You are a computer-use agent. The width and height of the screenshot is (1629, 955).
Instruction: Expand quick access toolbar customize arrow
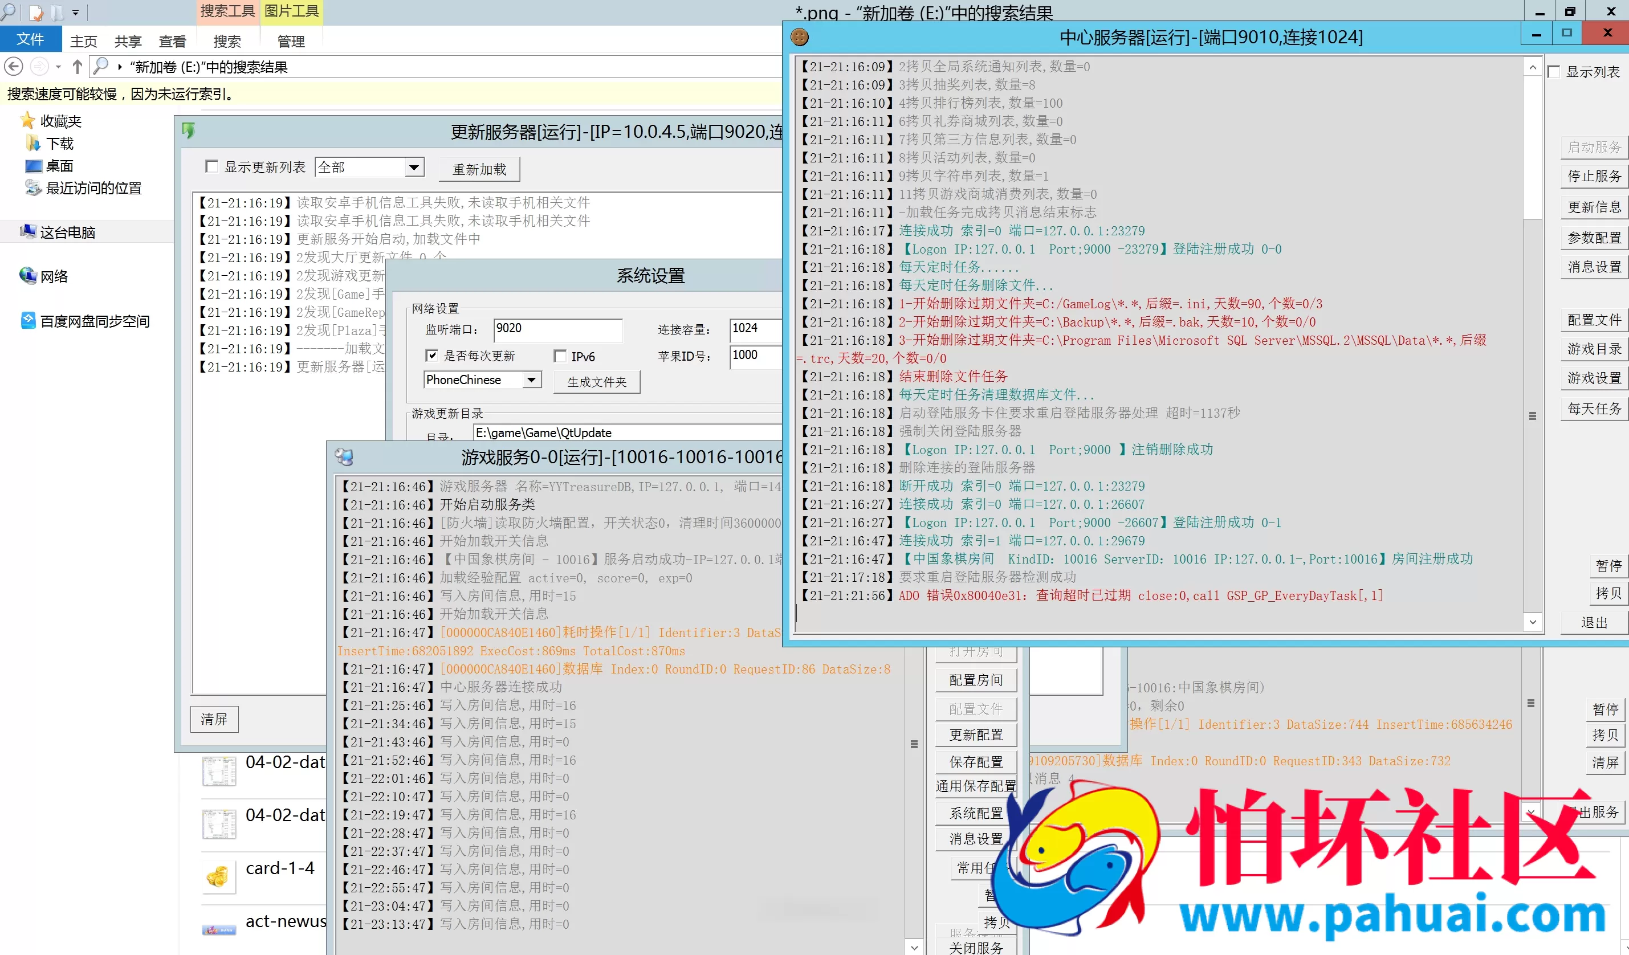75,13
